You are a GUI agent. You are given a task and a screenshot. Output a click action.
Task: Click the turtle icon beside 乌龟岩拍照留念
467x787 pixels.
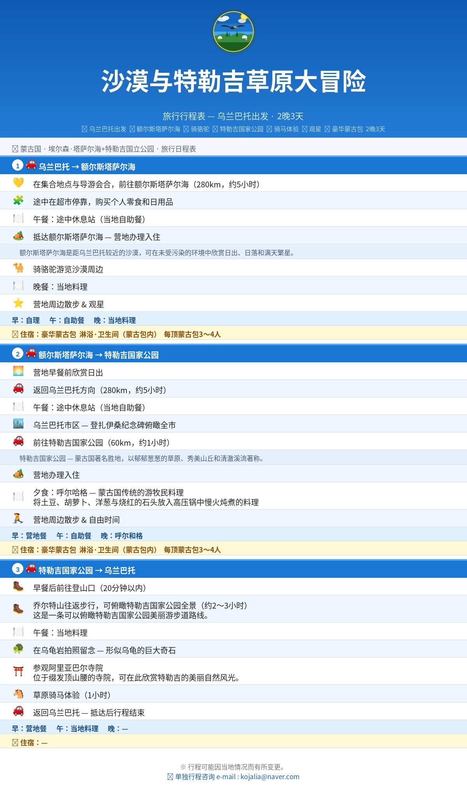[x=18, y=649]
